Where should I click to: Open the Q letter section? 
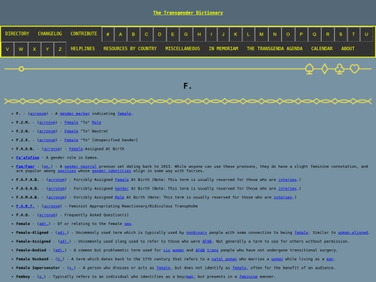click(x=314, y=34)
